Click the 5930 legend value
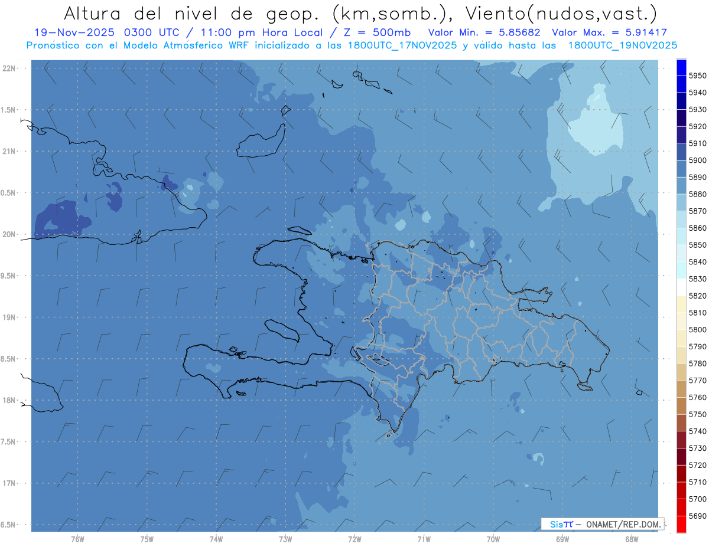The height and width of the screenshot is (547, 709). pos(697,110)
